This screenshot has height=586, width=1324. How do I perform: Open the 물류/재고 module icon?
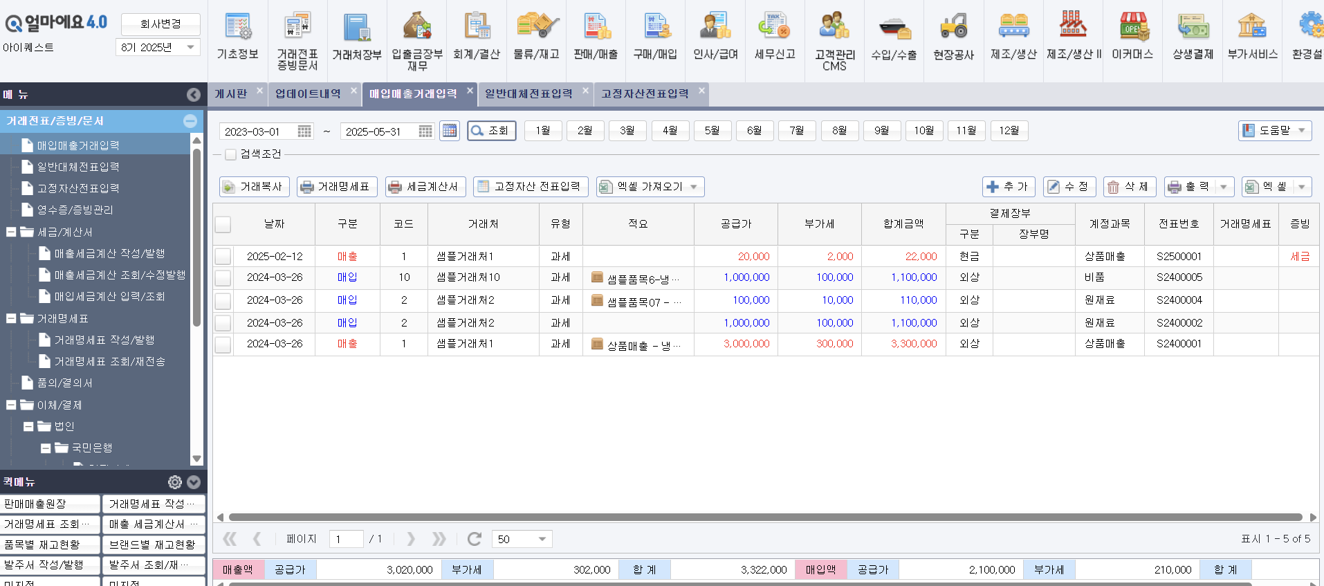(536, 36)
